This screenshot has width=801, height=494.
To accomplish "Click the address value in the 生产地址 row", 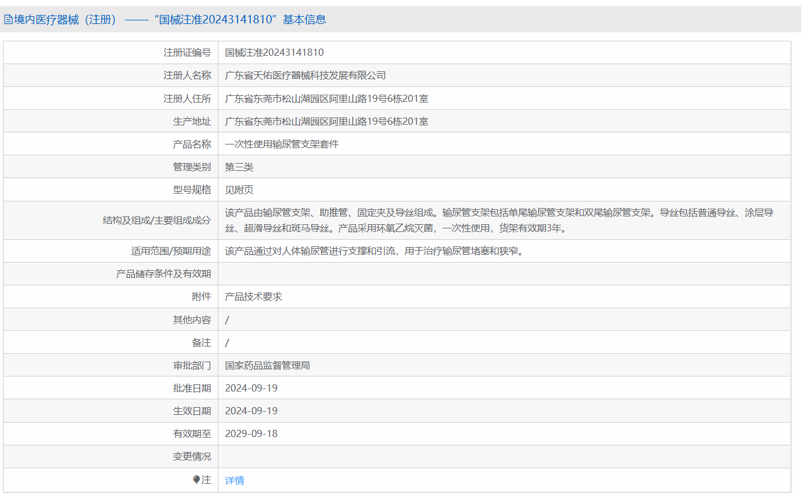I will (x=326, y=121).
